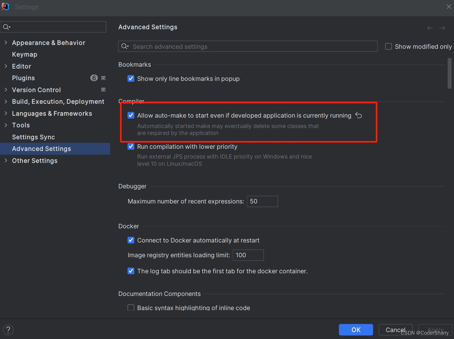The height and width of the screenshot is (339, 454).
Task: Close the Settings dialog window
Action: pyautogui.click(x=449, y=7)
